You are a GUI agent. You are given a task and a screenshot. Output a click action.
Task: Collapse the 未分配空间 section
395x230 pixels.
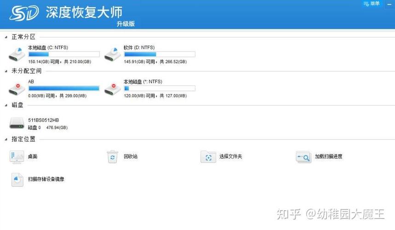click(x=6, y=71)
